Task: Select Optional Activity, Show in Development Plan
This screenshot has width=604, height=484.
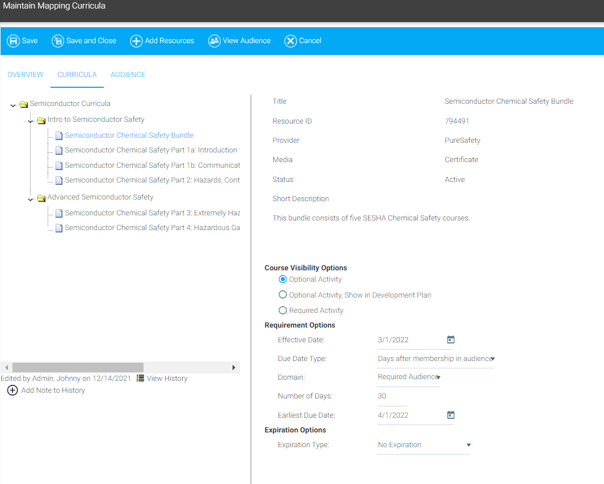Action: click(283, 295)
